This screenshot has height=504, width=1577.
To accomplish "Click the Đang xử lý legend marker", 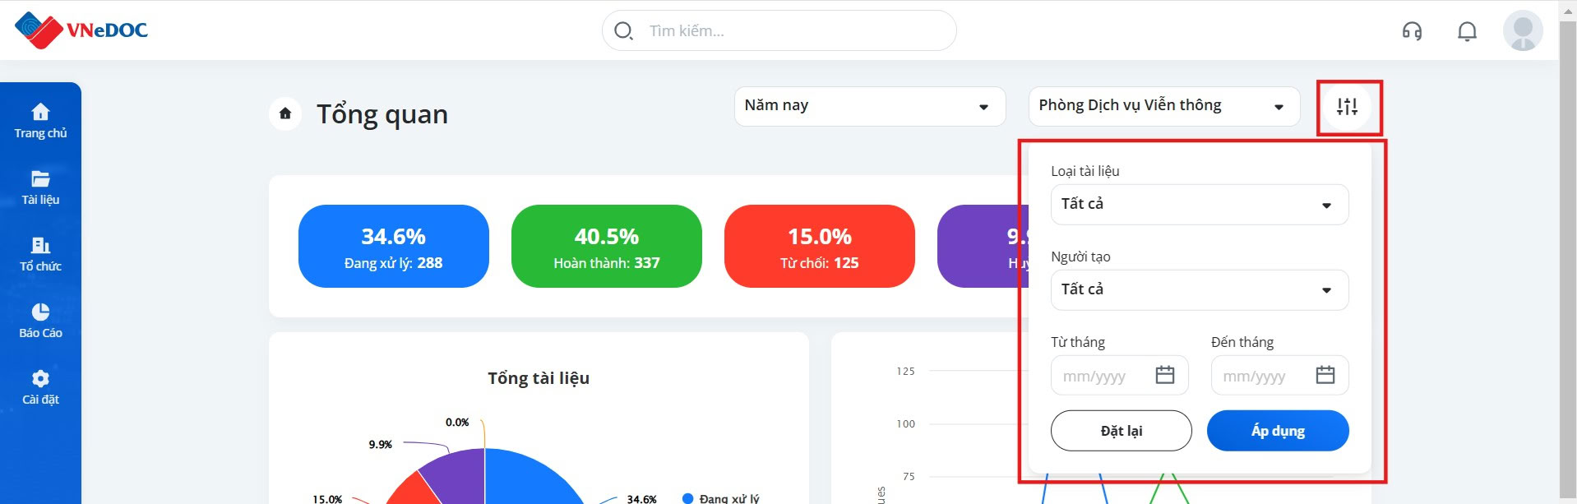I will [x=688, y=498].
